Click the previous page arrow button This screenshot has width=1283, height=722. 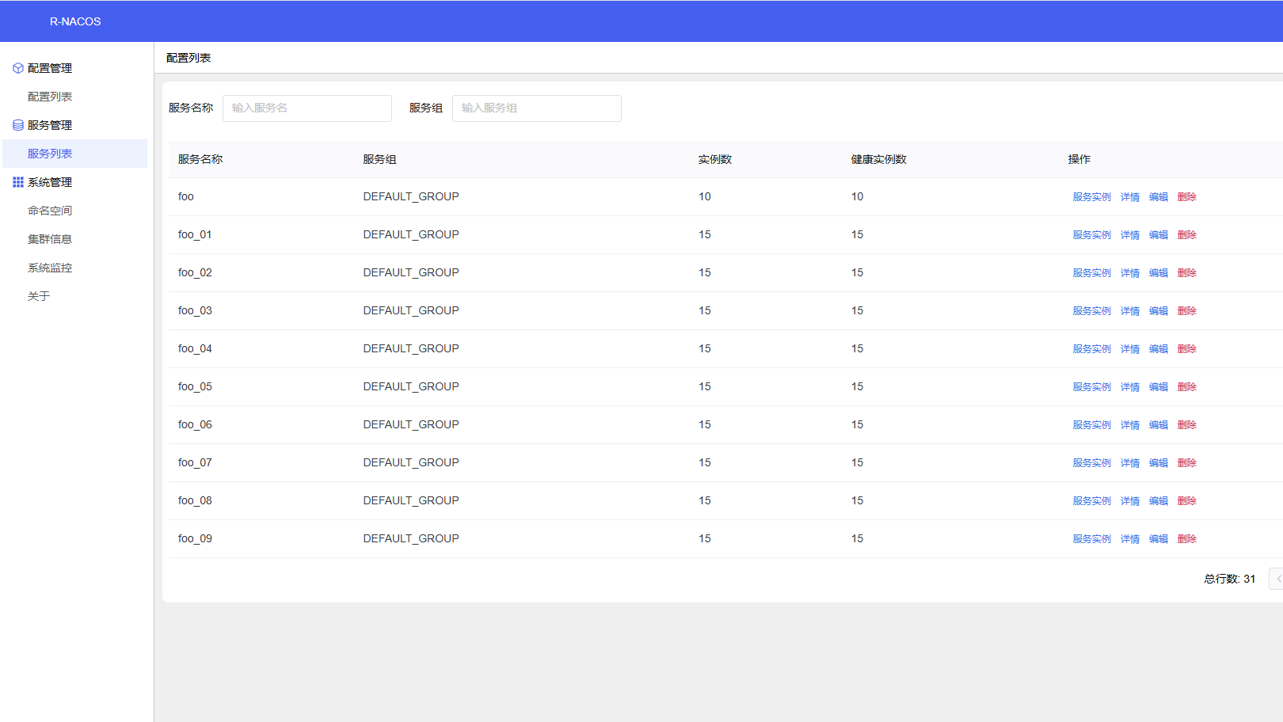coord(1277,579)
